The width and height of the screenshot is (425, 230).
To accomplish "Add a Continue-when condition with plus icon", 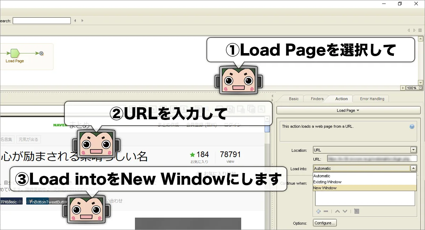I will tap(318, 211).
